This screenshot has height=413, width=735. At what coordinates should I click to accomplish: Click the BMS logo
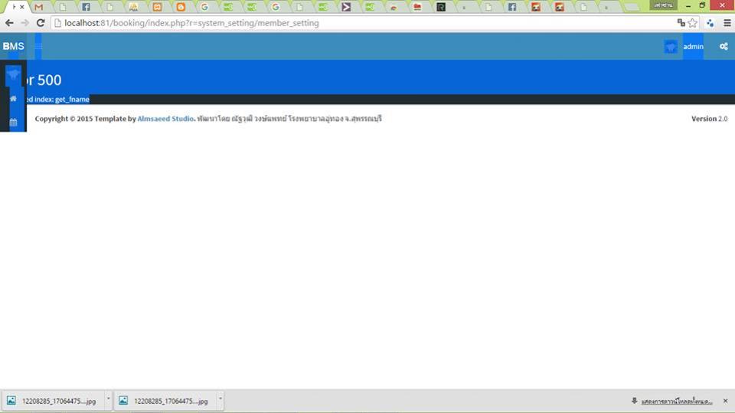[x=13, y=46]
